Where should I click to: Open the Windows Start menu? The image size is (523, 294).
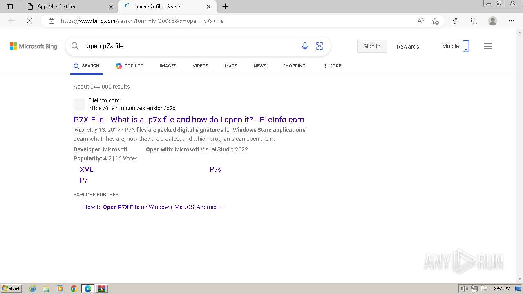(11, 288)
